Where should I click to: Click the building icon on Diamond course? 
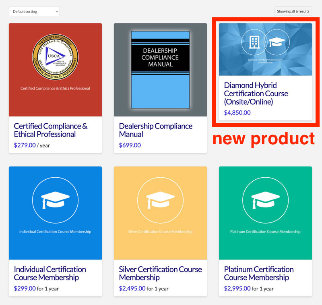click(254, 42)
